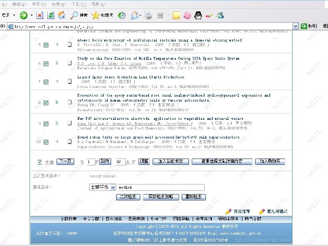Click the green Go arrow (转到) button
Viewport: 328px width, 246px height.
click(x=309, y=26)
